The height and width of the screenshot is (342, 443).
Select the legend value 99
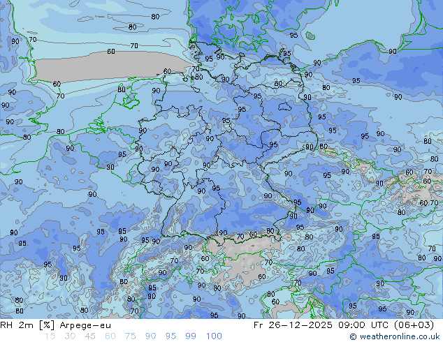(x=191, y=336)
